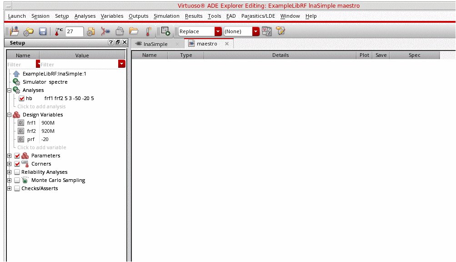Select ExampleLibRF:lnaSimple:1 test row
This screenshot has height=262, width=456.
(55, 74)
